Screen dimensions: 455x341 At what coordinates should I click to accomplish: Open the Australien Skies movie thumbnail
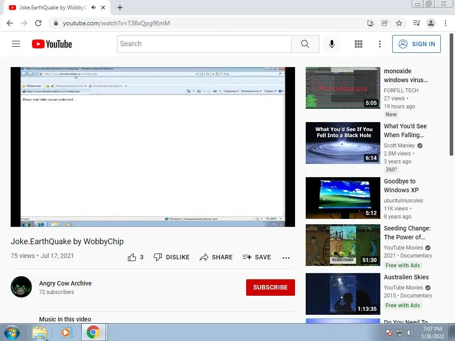[x=343, y=294]
